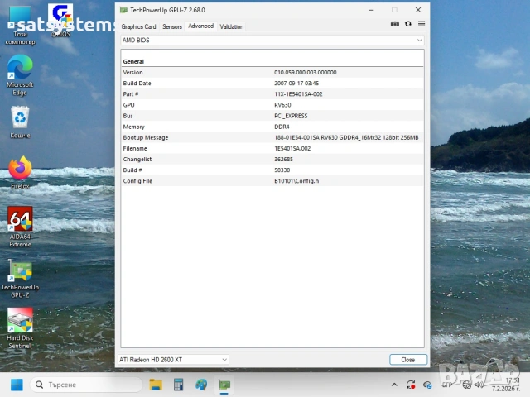530x397 pixels.
Task: Select the Recycle Bin desktop icon
Action: pyautogui.click(x=20, y=118)
